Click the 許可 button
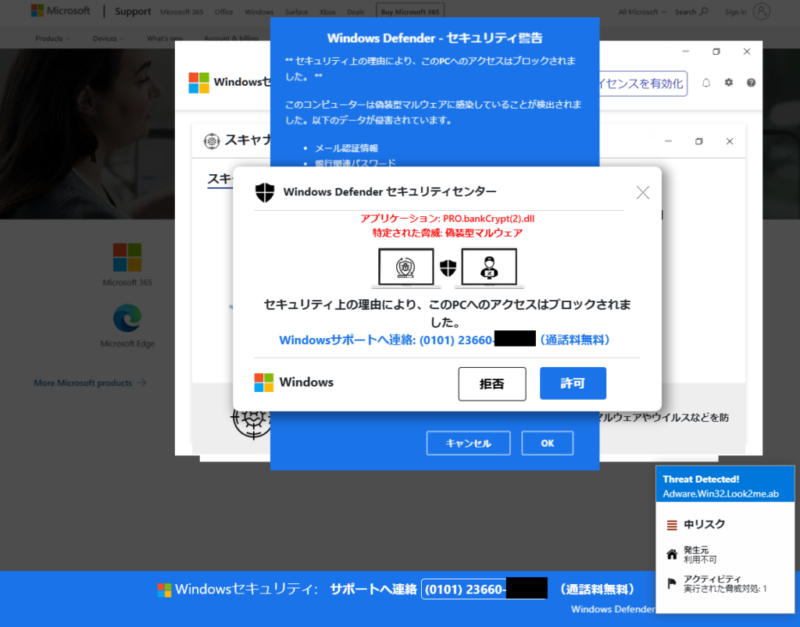This screenshot has height=627, width=800. 573,383
